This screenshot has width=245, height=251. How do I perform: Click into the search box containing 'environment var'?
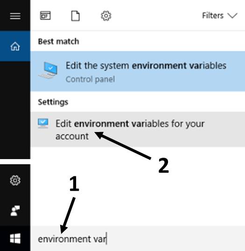(138, 238)
